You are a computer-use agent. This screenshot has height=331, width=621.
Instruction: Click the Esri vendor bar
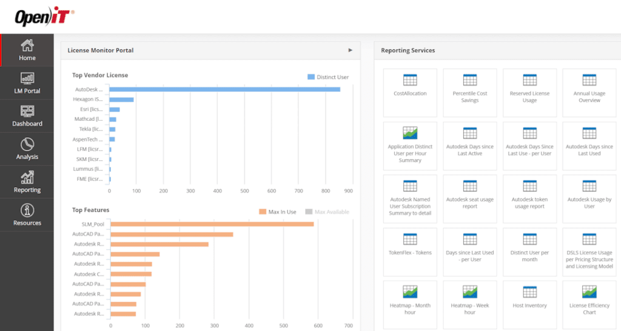(115, 109)
